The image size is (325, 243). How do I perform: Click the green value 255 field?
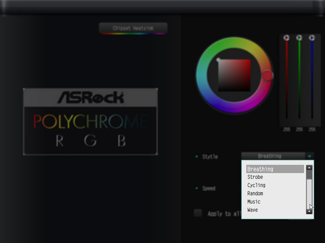(299, 129)
